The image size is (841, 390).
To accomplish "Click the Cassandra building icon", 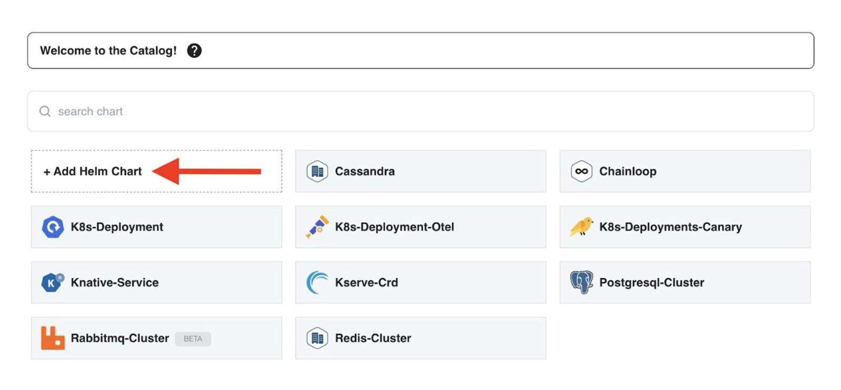I will click(x=317, y=171).
